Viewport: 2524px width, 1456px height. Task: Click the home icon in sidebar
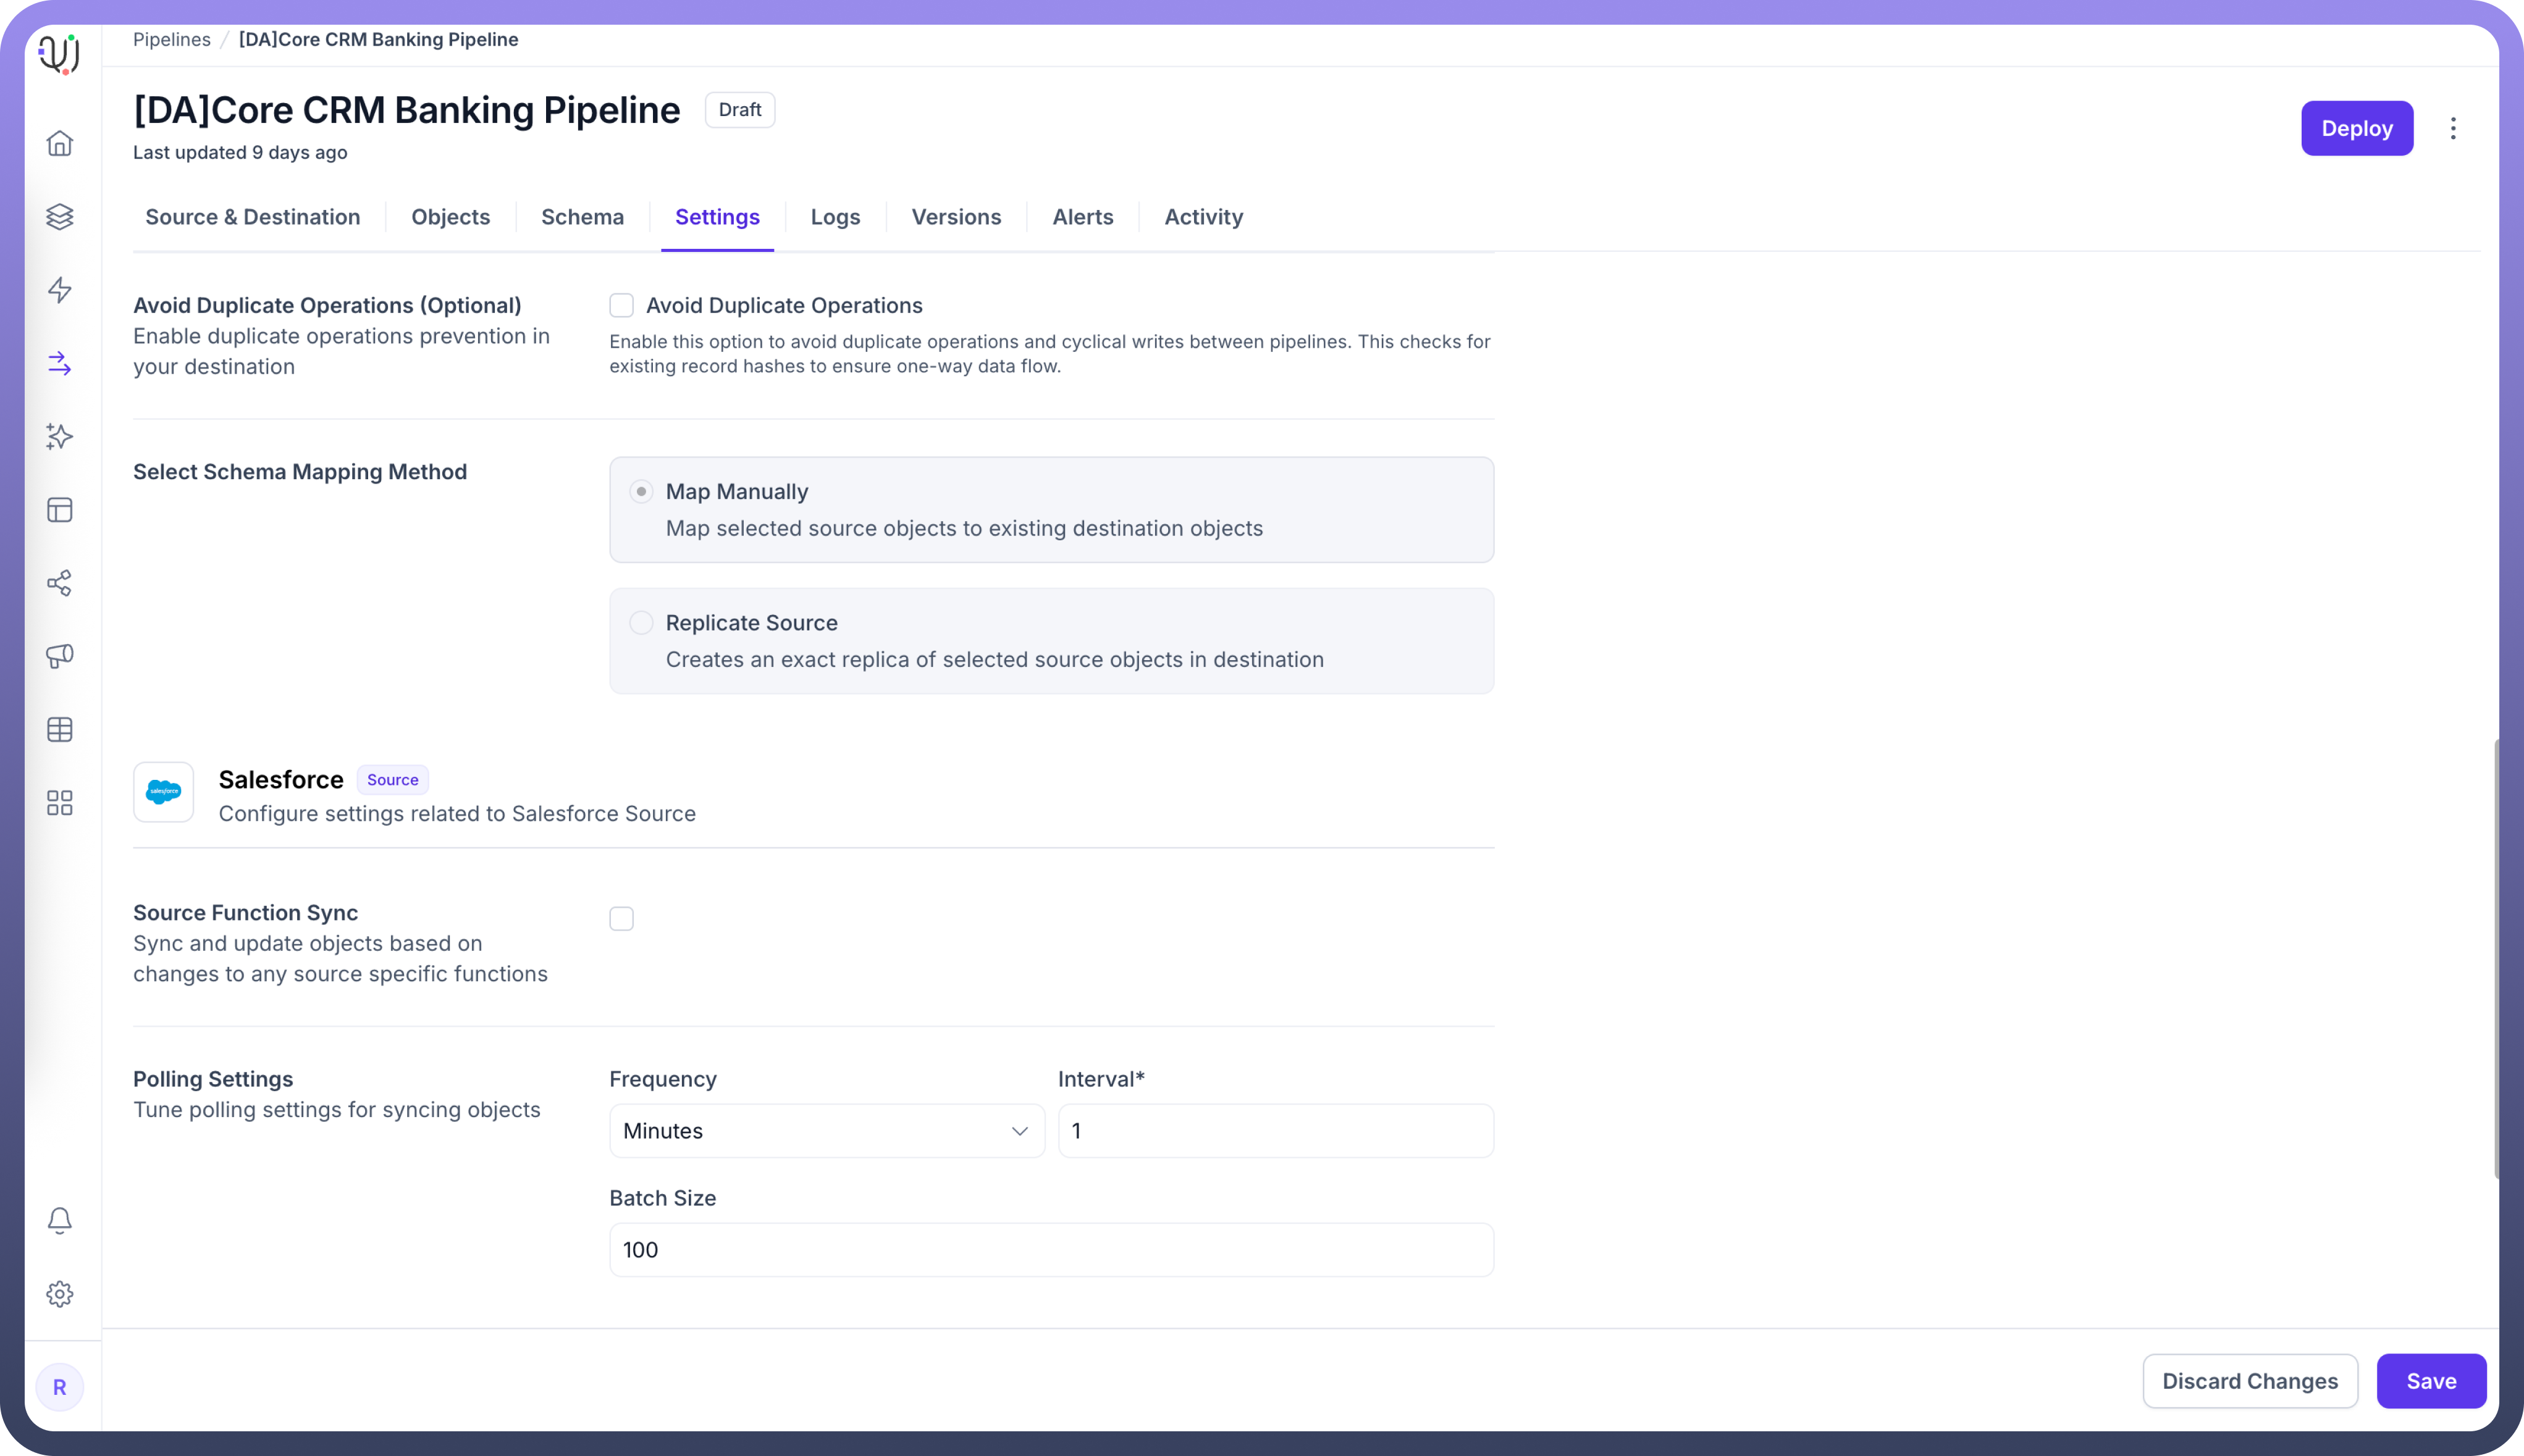[60, 143]
